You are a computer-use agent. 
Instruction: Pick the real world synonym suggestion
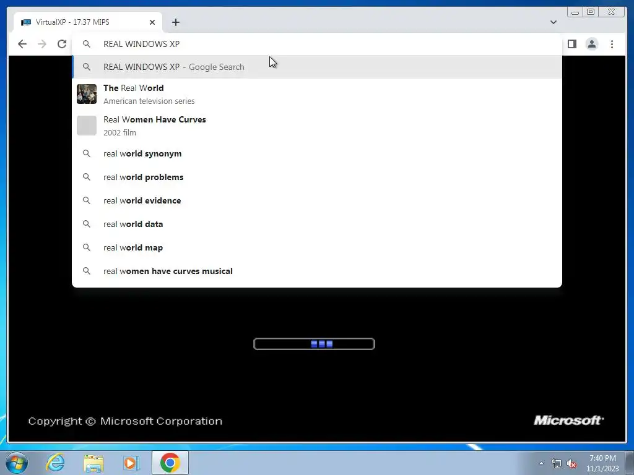317,153
